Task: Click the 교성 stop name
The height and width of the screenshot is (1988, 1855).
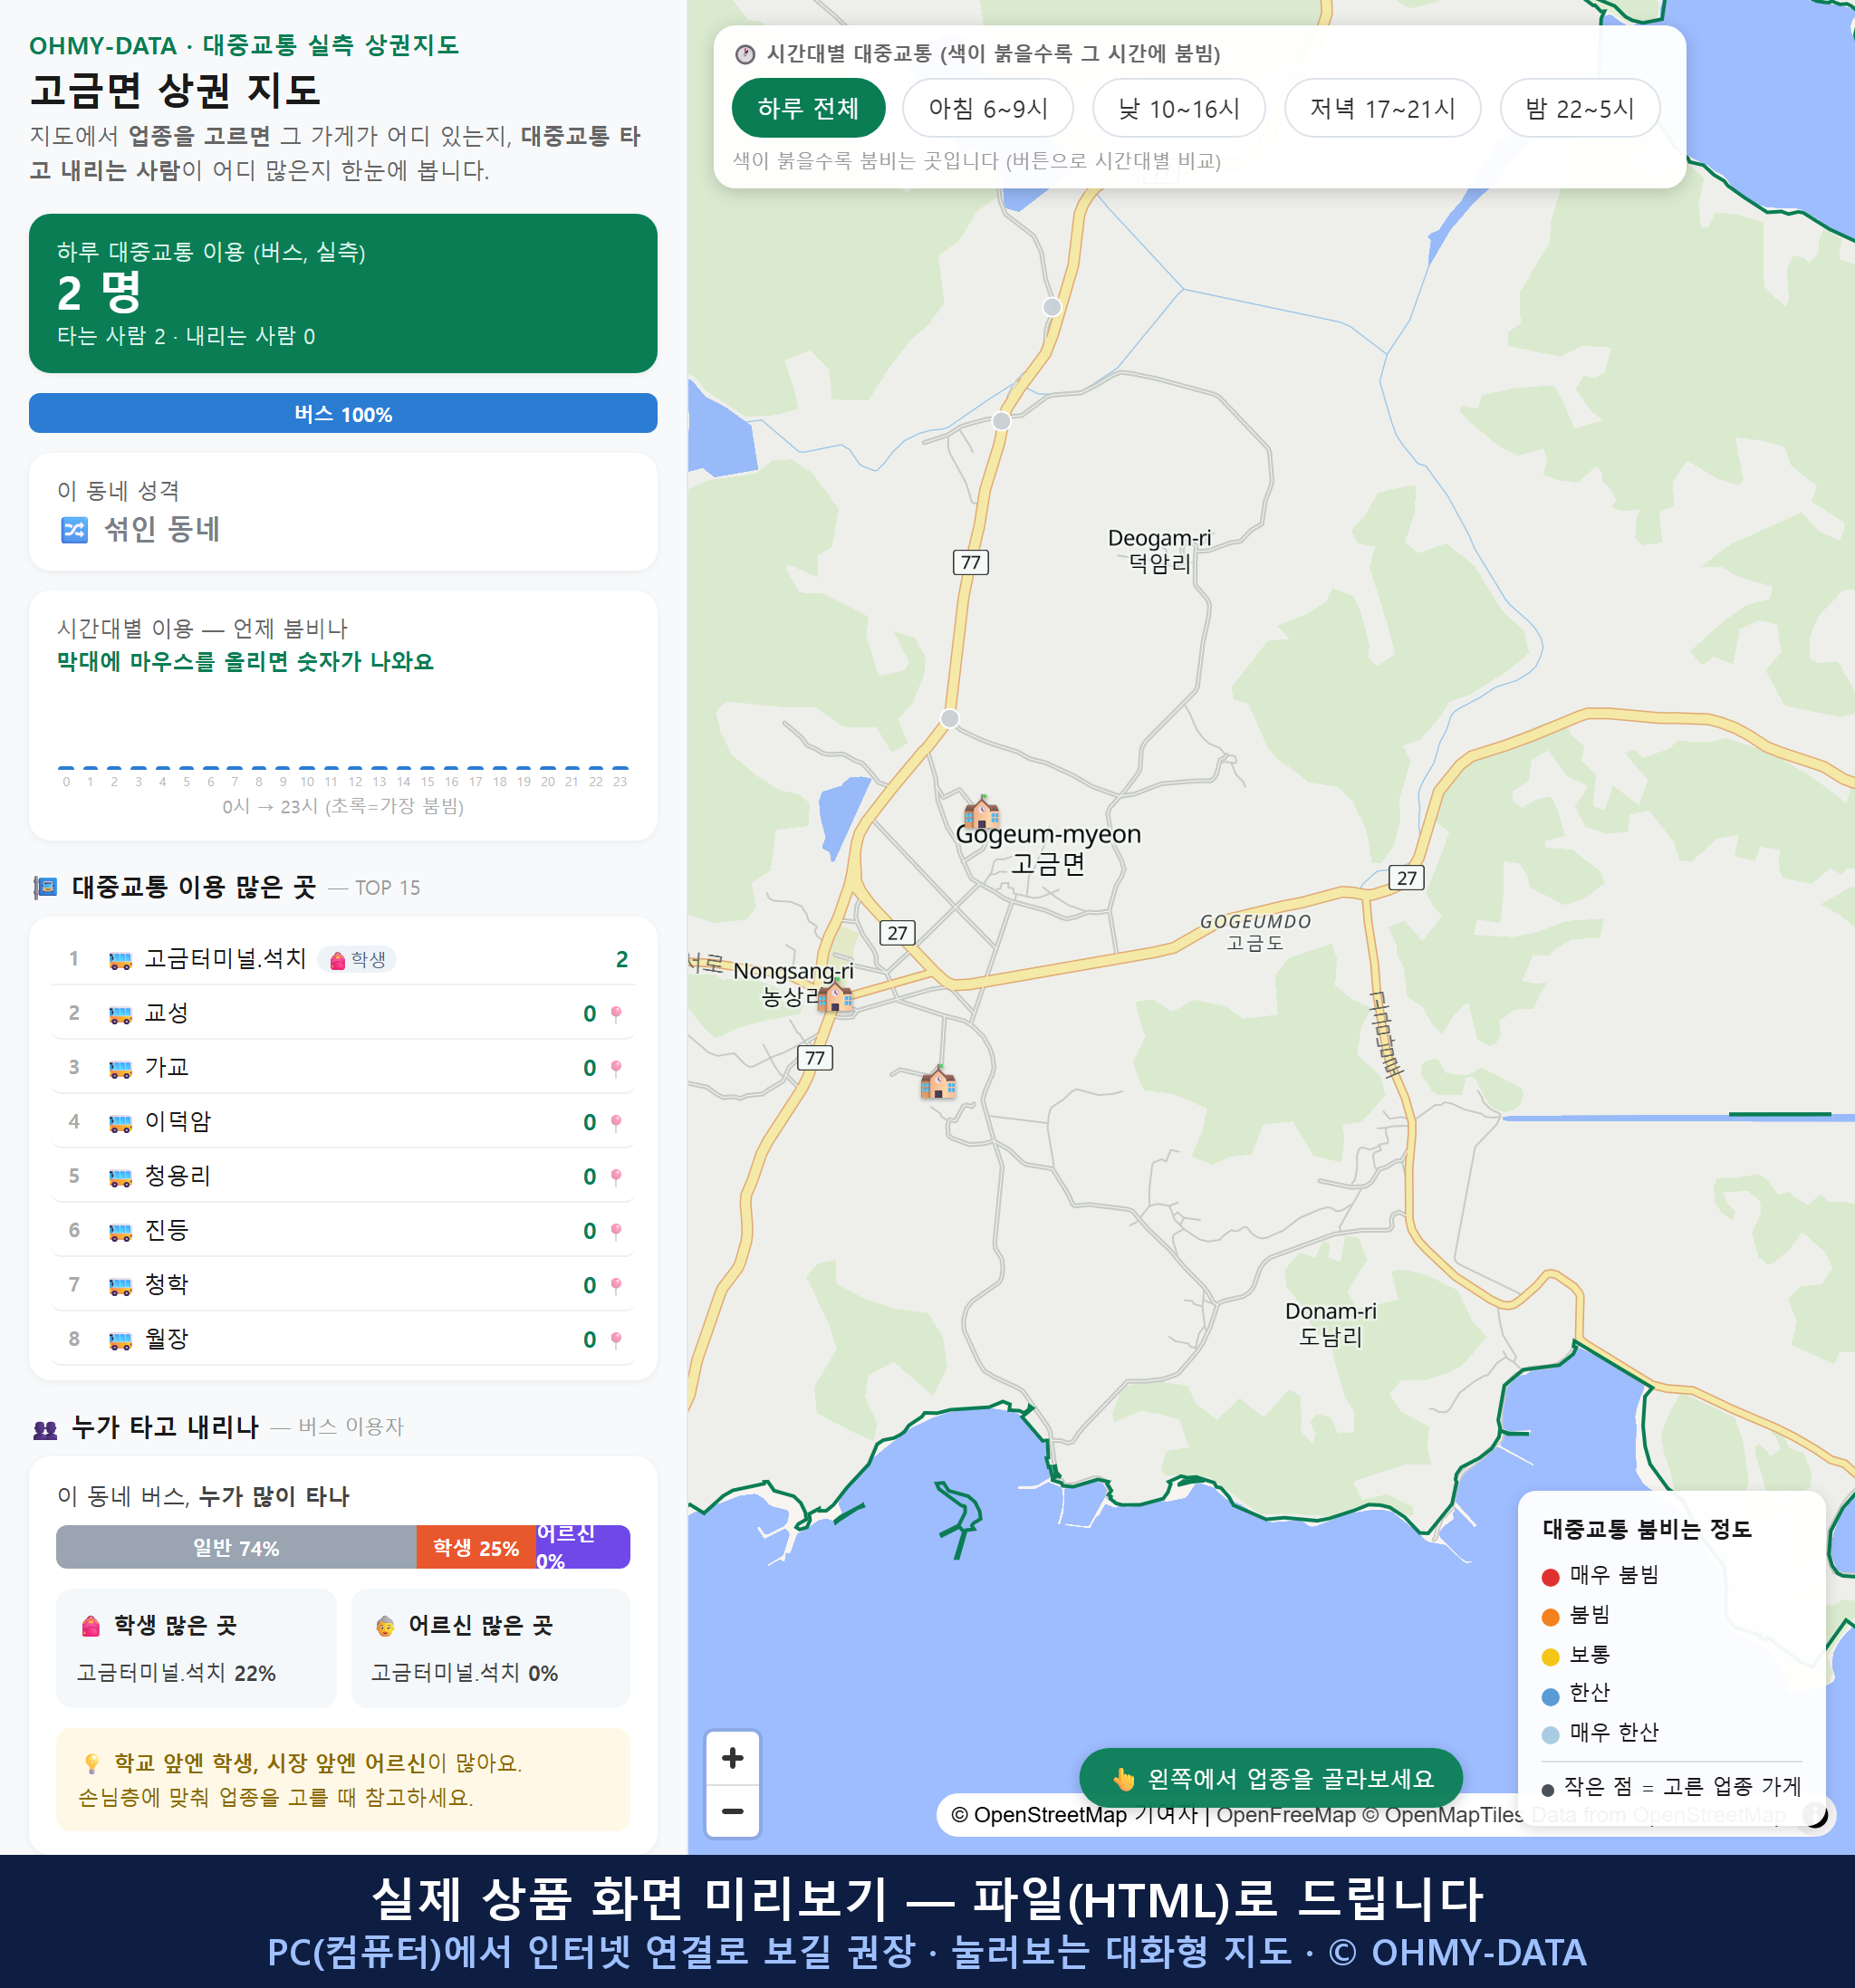Action: click(x=166, y=1013)
